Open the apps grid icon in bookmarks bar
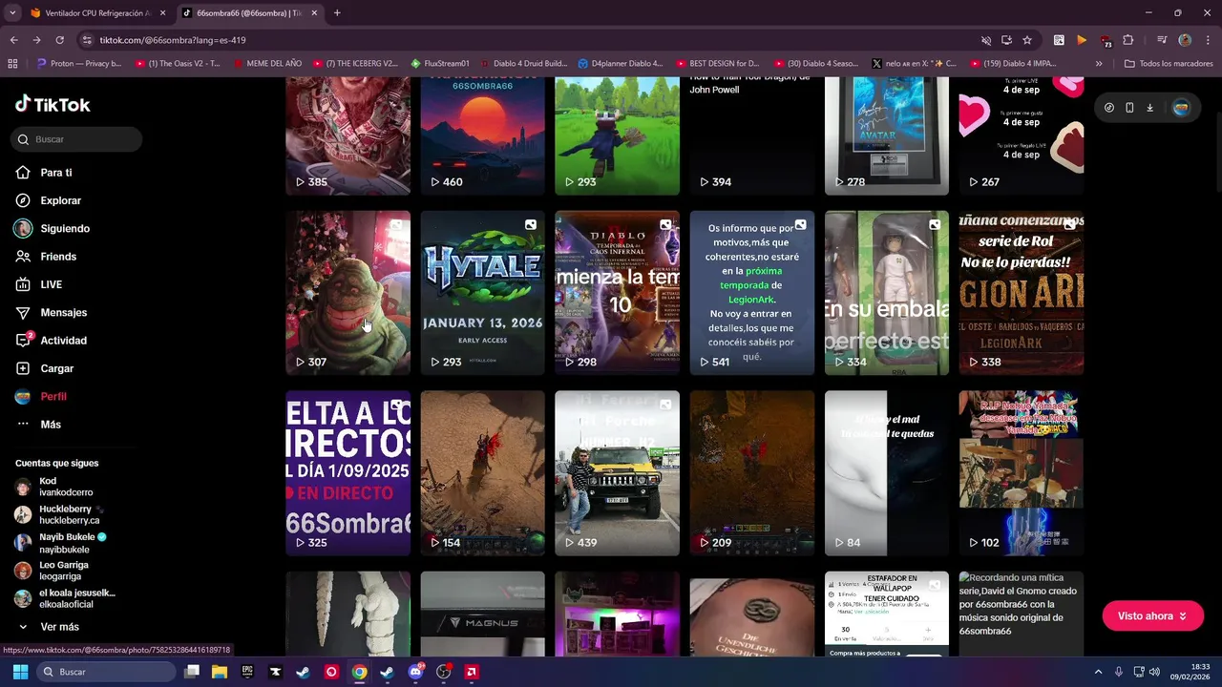Viewport: 1222px width, 687px height. (x=12, y=64)
